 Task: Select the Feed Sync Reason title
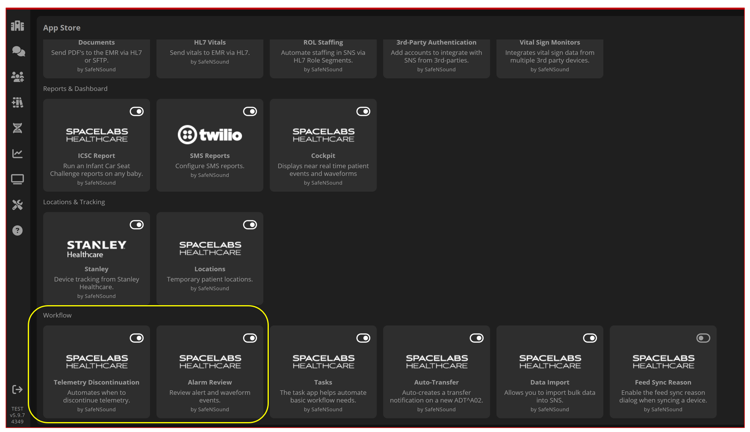pyautogui.click(x=663, y=382)
